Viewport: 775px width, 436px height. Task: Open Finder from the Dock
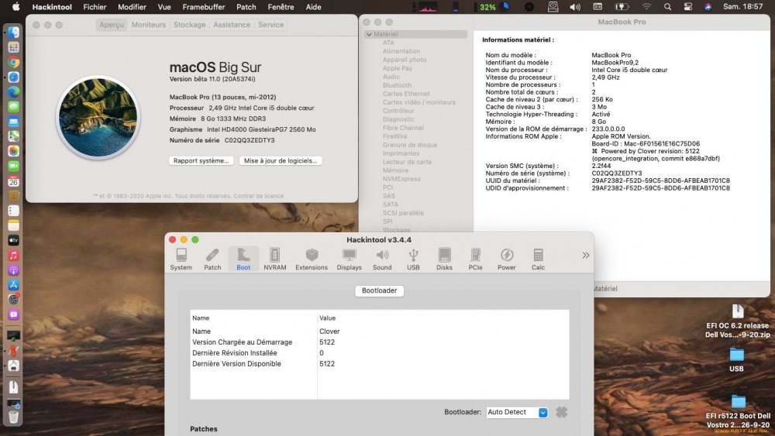pyautogui.click(x=13, y=32)
